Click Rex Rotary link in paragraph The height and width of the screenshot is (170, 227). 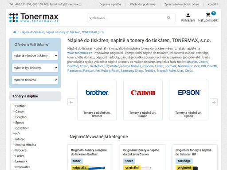(102, 70)
